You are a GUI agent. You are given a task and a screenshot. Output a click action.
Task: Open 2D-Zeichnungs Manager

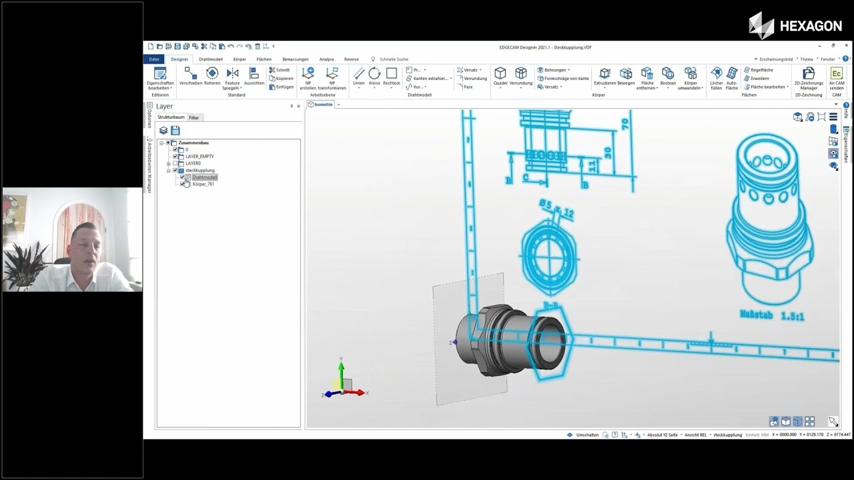coord(809,78)
